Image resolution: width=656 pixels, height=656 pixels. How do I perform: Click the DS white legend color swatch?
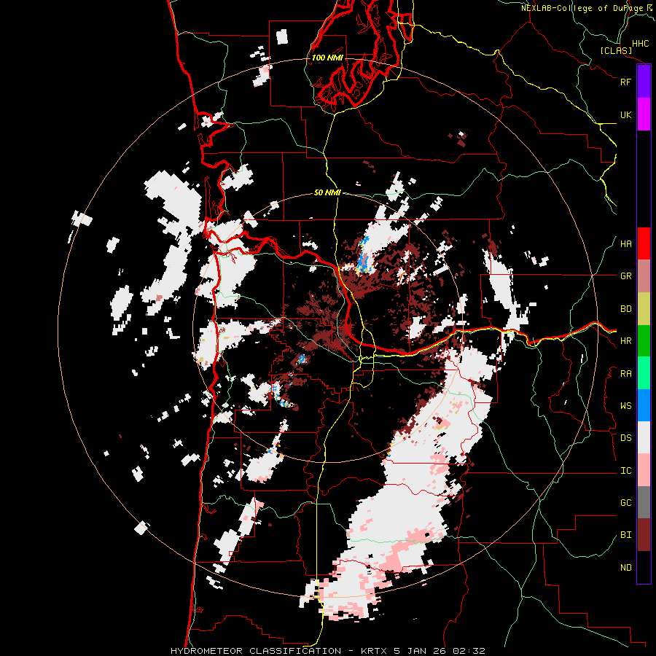pos(644,437)
